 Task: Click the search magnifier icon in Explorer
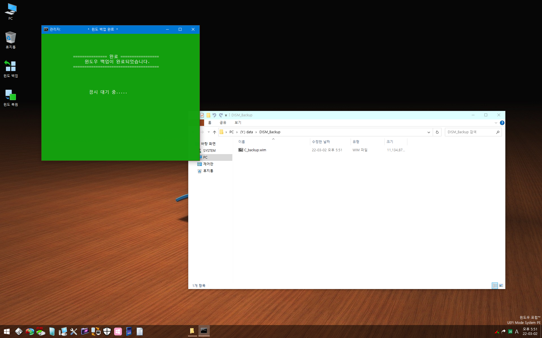[x=498, y=132]
